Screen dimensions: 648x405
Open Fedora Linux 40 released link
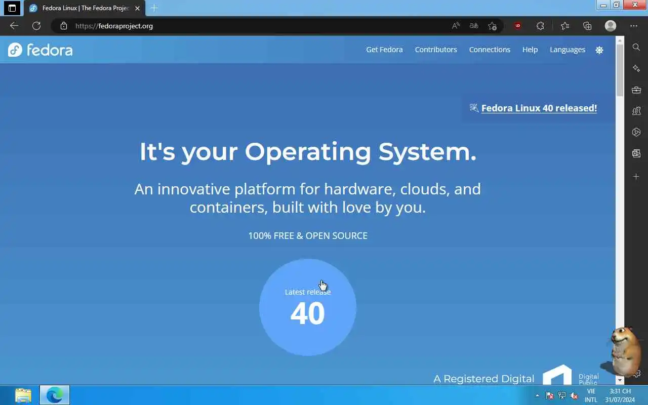(539, 108)
